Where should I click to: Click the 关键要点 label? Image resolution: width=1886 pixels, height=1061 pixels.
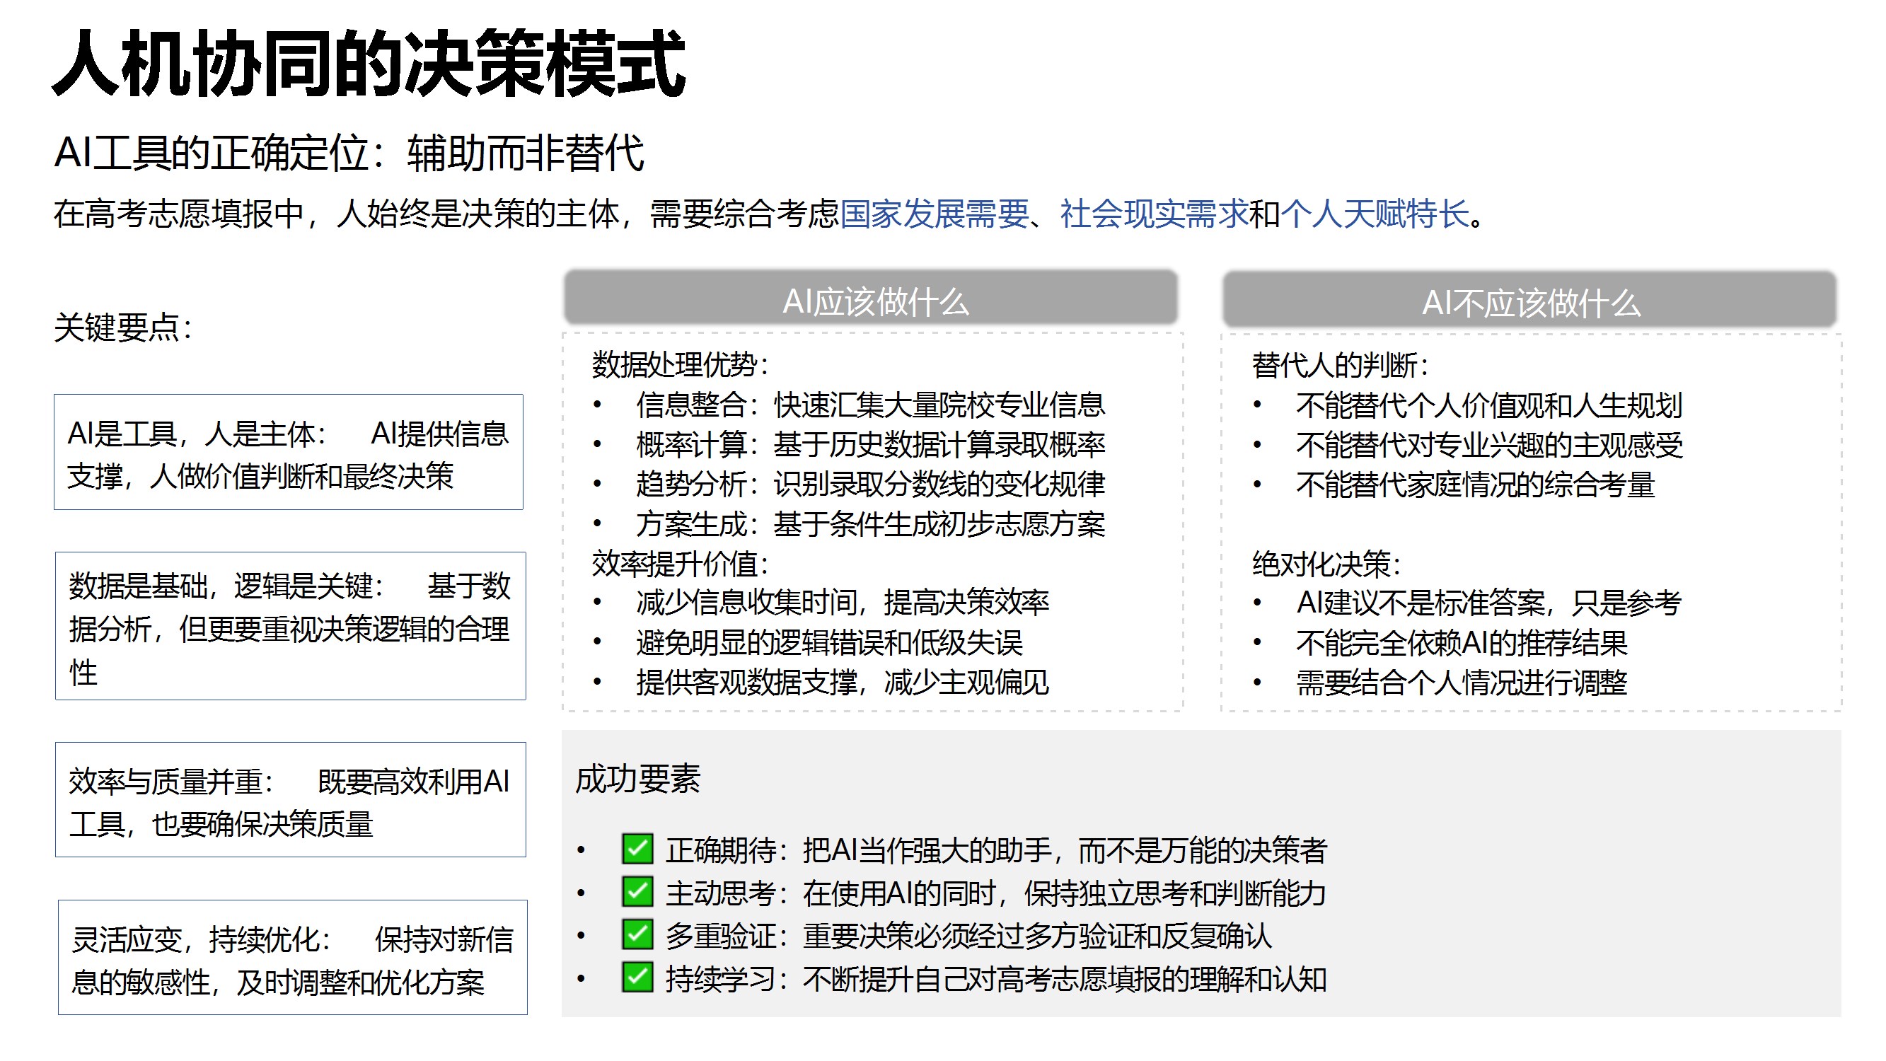pyautogui.click(x=123, y=327)
